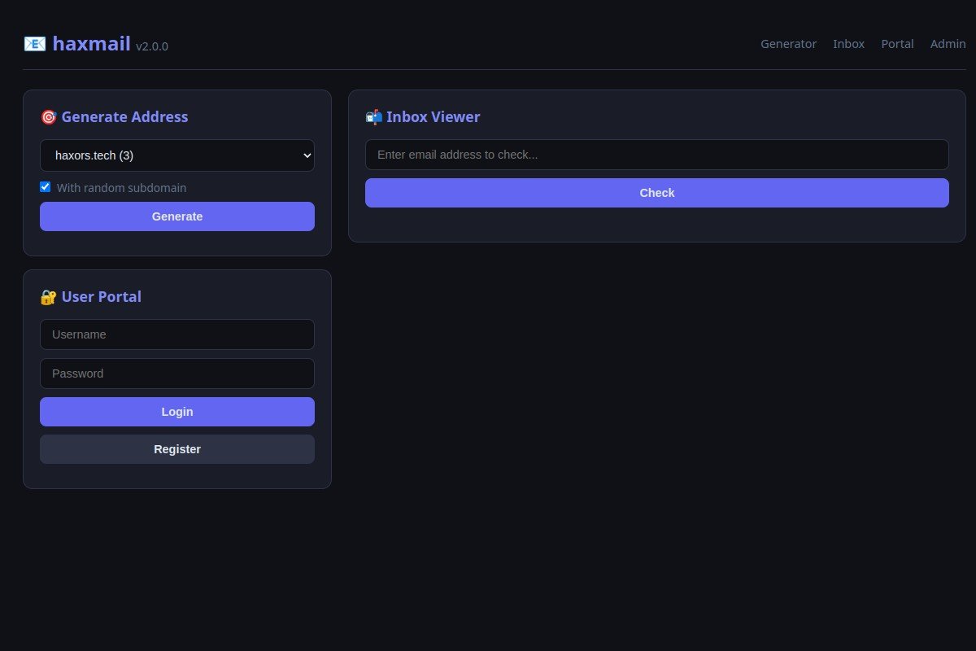The image size is (976, 651).
Task: Click the v2.0.0 version label
Action: pyautogui.click(x=152, y=46)
